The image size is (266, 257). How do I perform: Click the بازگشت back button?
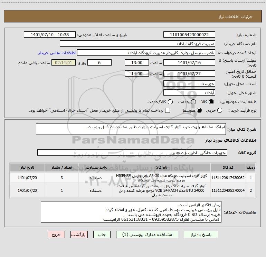coord(79,235)
